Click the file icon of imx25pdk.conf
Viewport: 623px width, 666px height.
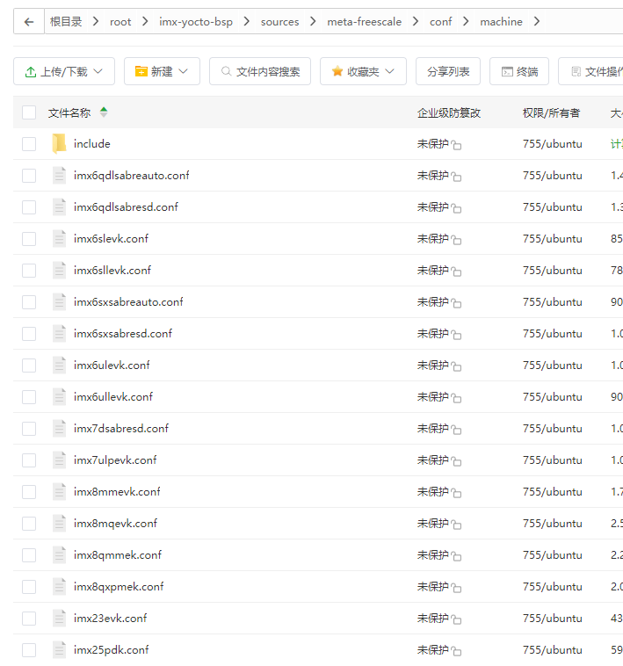59,650
